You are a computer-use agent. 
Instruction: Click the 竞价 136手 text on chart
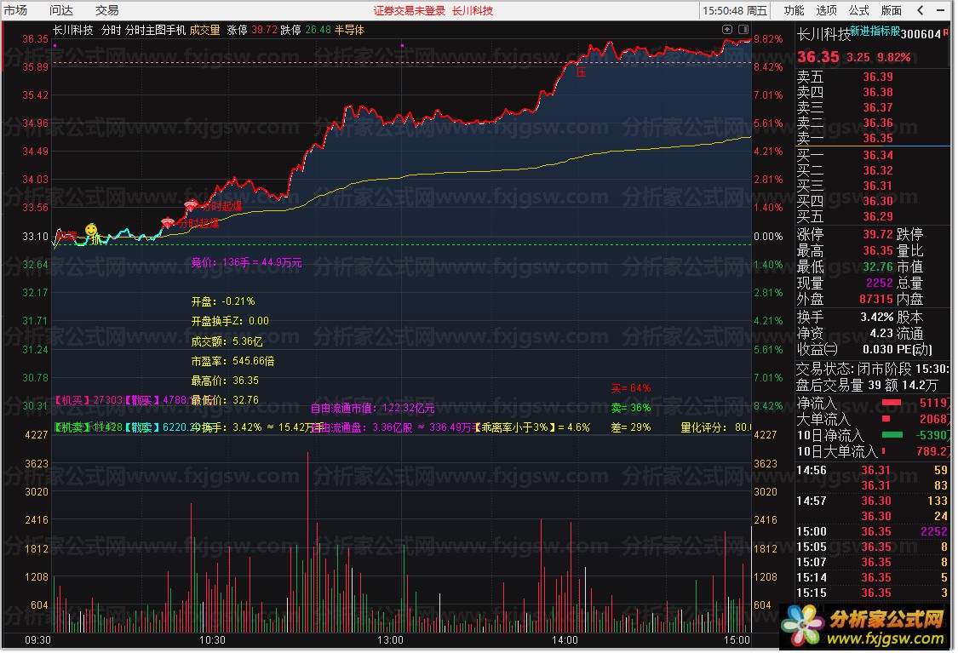(246, 263)
